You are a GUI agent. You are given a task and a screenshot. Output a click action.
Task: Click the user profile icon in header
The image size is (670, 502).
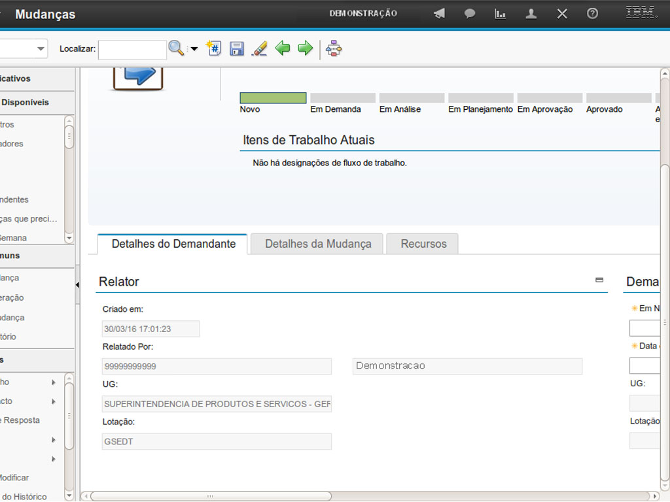(x=531, y=14)
